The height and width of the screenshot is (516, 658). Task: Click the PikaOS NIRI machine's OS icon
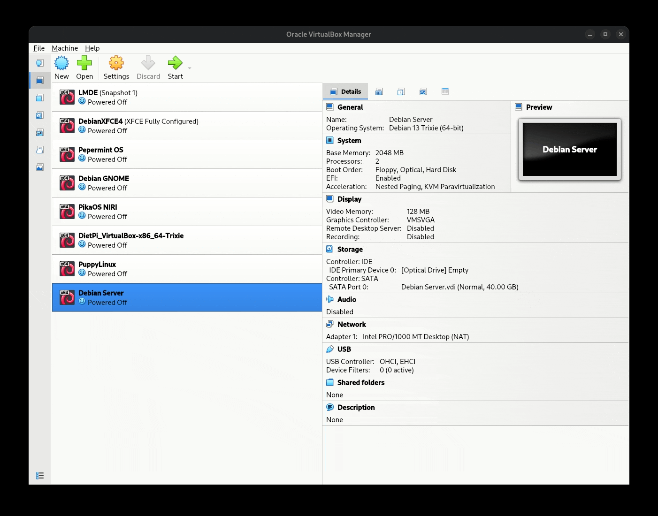coord(67,212)
